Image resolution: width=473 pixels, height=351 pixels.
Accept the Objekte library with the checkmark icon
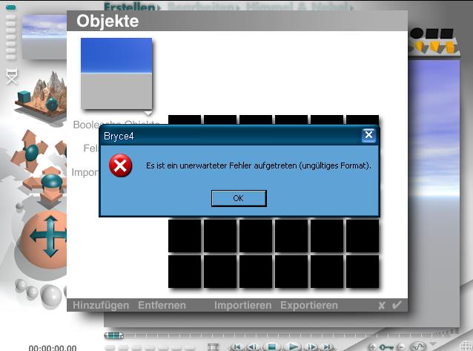(x=397, y=305)
